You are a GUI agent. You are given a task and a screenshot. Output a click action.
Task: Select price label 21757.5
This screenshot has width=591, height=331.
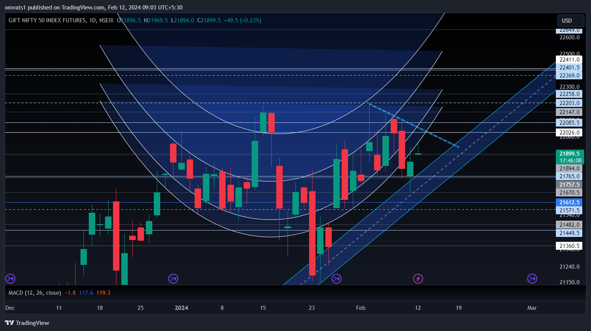tap(569, 185)
